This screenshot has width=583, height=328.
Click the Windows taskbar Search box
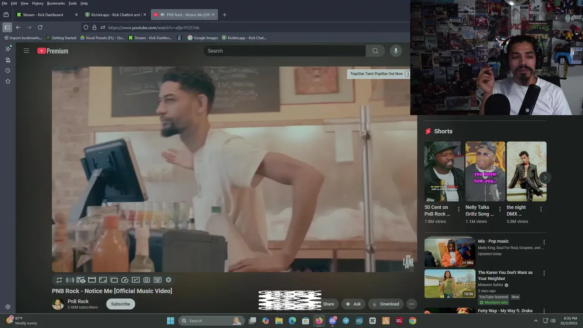tap(211, 321)
